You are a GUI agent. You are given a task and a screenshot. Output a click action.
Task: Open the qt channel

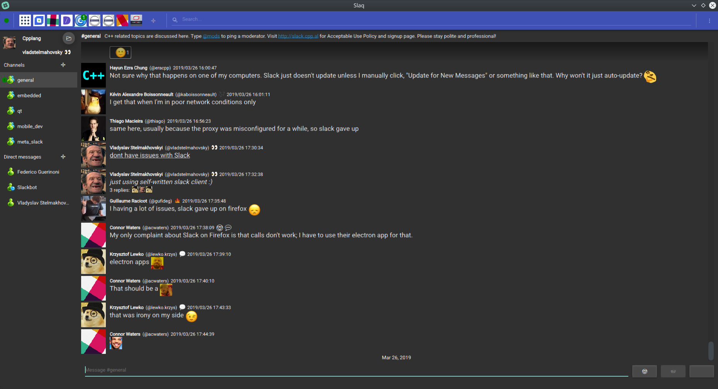[x=39, y=111]
